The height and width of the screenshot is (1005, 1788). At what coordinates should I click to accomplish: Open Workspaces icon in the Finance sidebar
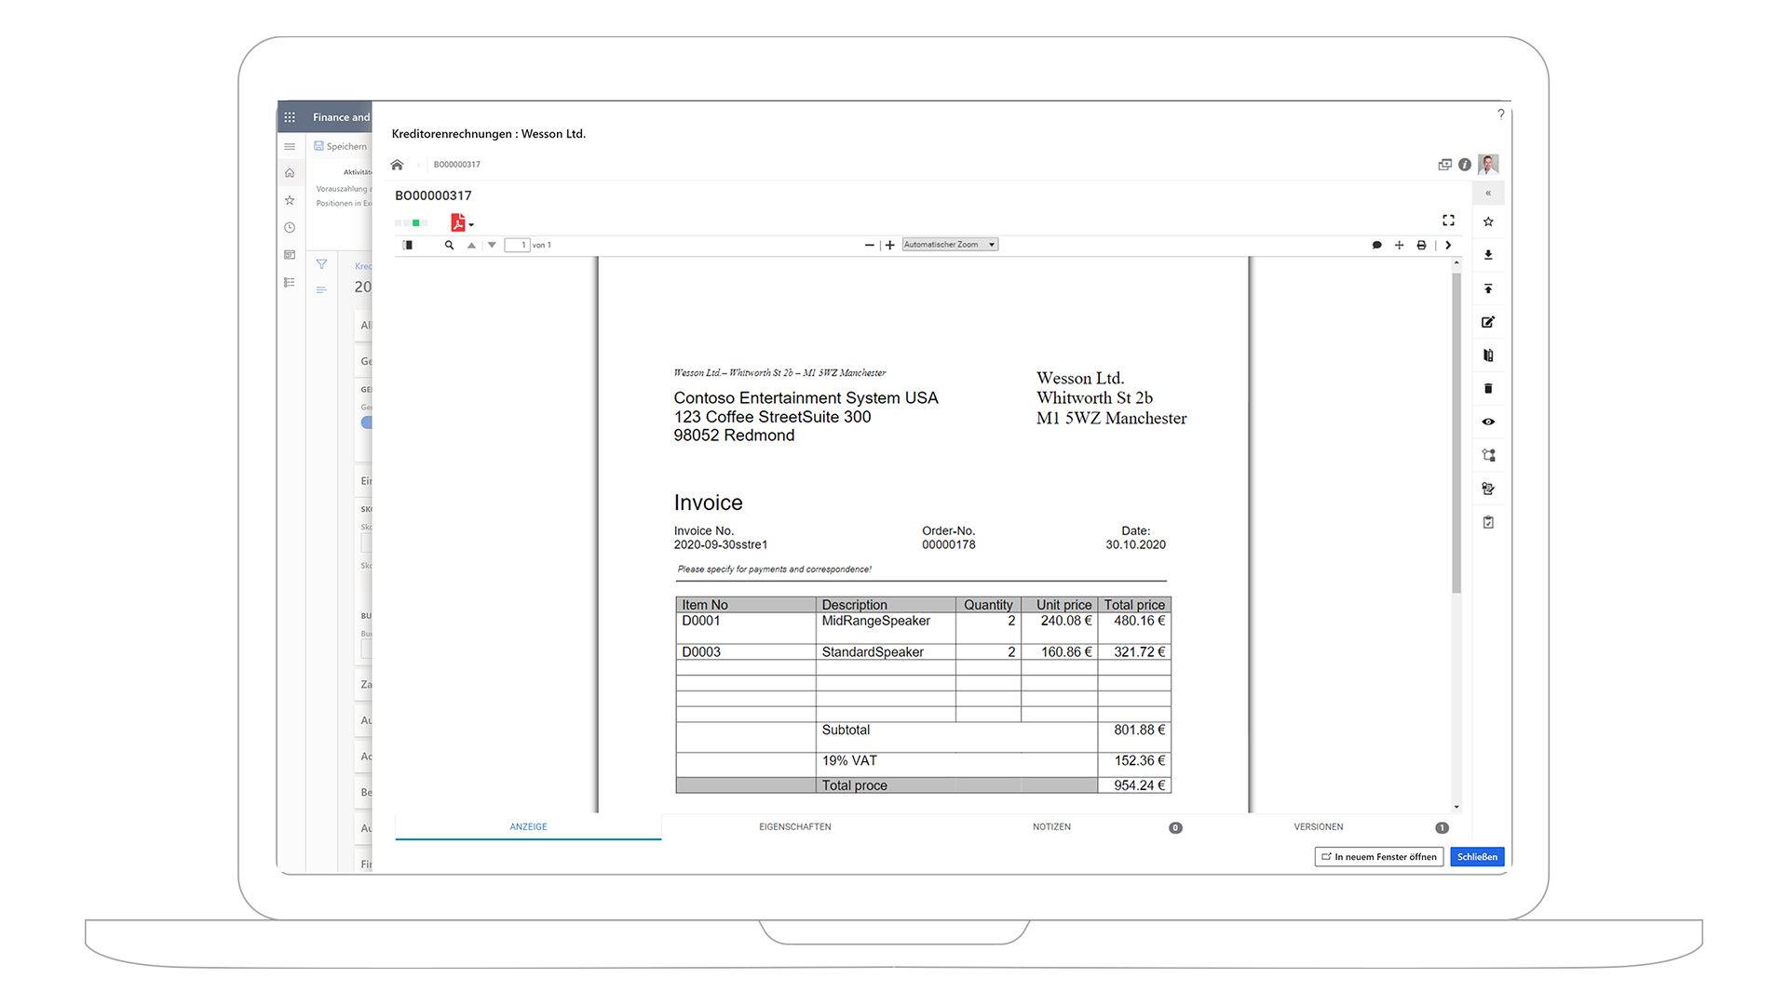coord(290,255)
